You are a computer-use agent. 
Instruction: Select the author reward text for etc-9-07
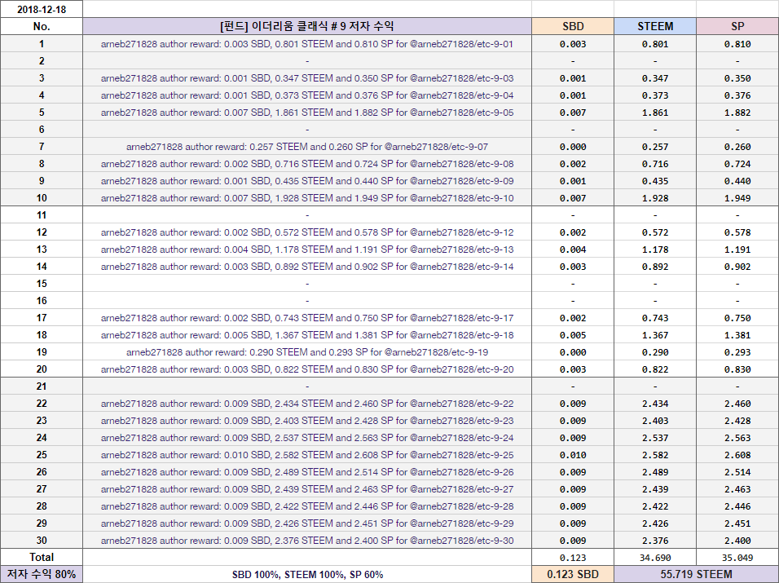click(x=307, y=147)
